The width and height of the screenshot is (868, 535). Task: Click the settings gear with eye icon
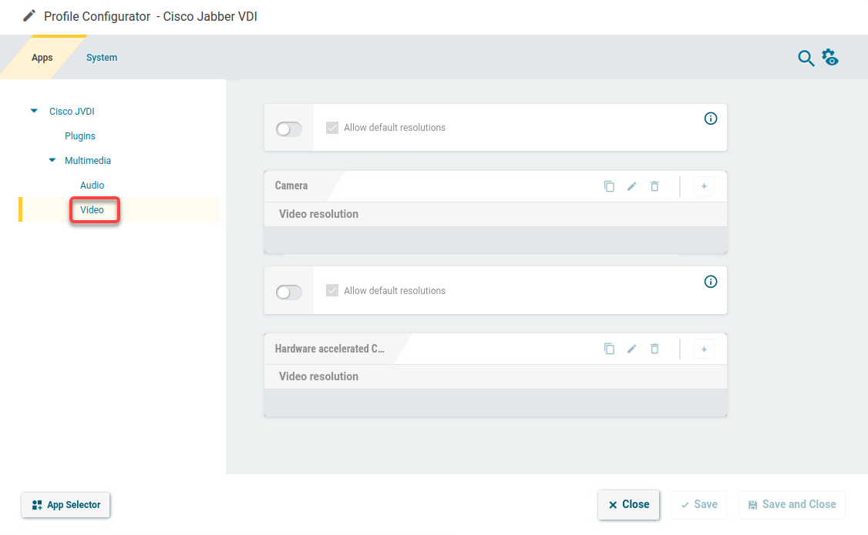(x=830, y=58)
